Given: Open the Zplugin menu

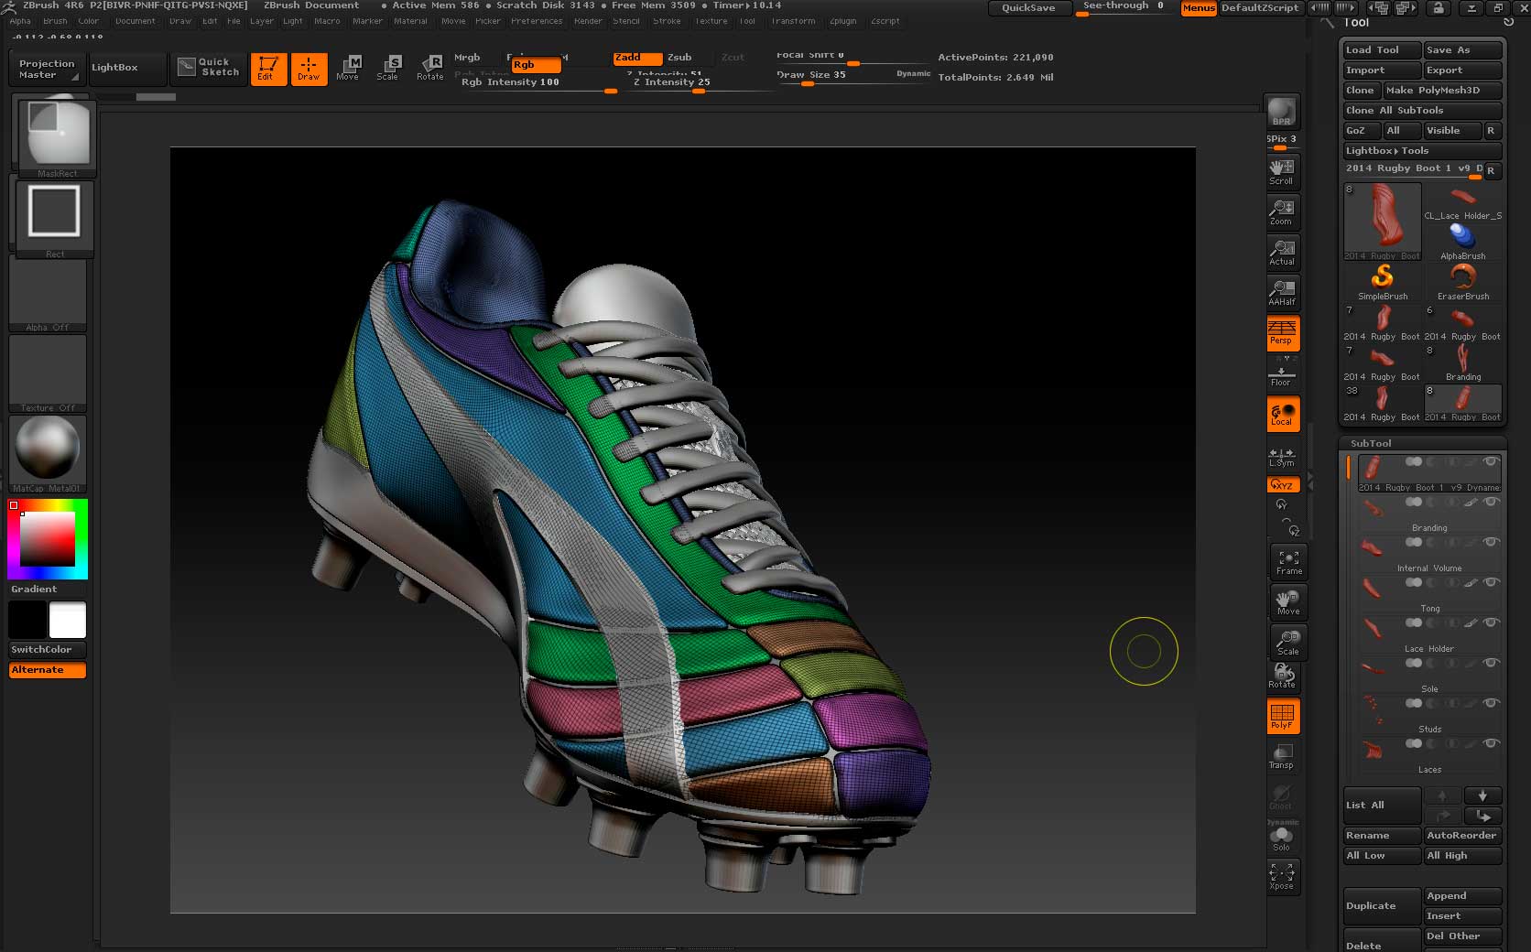Looking at the screenshot, I should [842, 20].
